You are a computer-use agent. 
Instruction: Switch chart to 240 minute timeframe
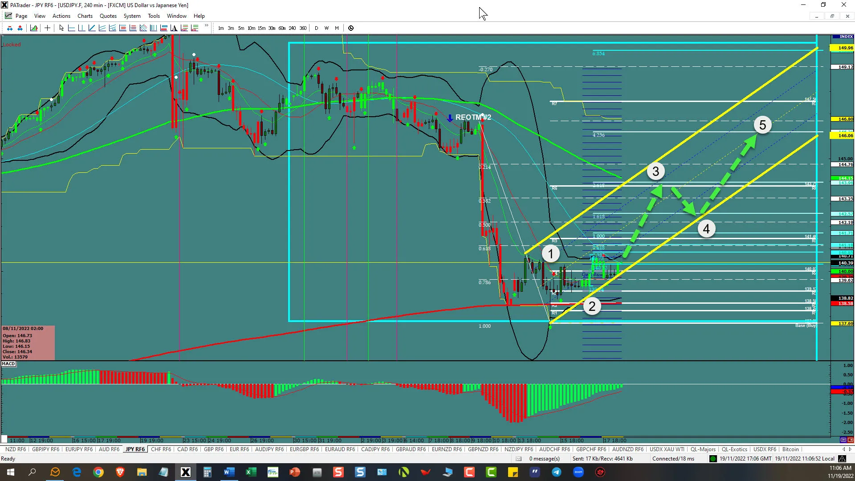[x=292, y=28]
